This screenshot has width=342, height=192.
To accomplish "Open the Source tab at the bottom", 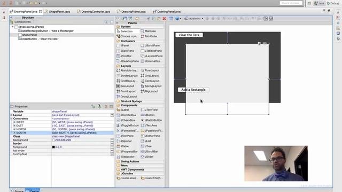I will coord(17,191).
